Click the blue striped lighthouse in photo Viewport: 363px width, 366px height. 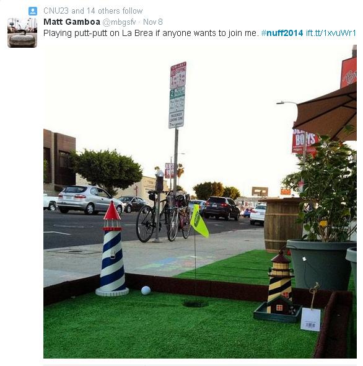click(112, 250)
